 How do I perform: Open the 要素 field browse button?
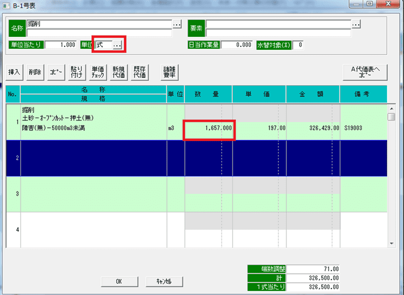(355, 23)
